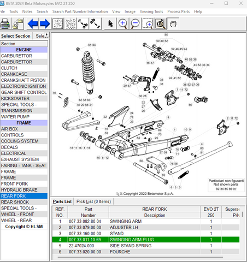Image resolution: width=247 pixels, height=262 pixels.
Task: Select the FRONT FORK section
Action: click(x=23, y=184)
